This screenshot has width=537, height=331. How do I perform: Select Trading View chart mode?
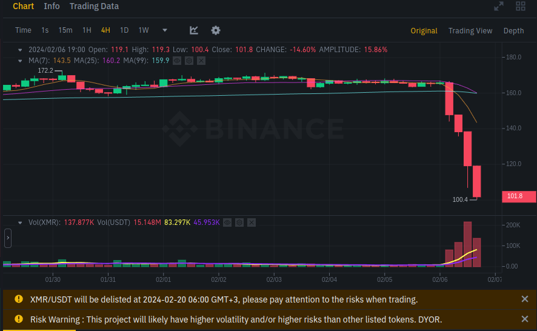[470, 30]
